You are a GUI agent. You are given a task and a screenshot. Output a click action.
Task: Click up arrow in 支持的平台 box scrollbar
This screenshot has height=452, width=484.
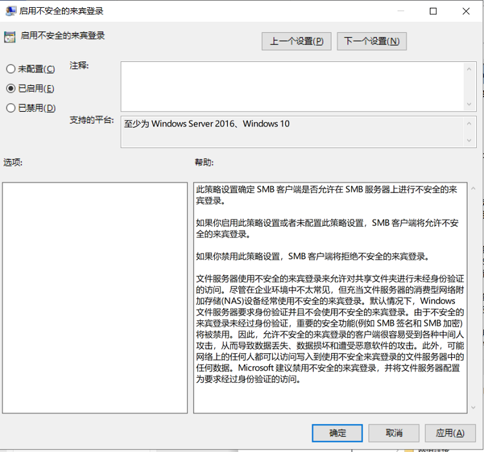[x=470, y=124]
